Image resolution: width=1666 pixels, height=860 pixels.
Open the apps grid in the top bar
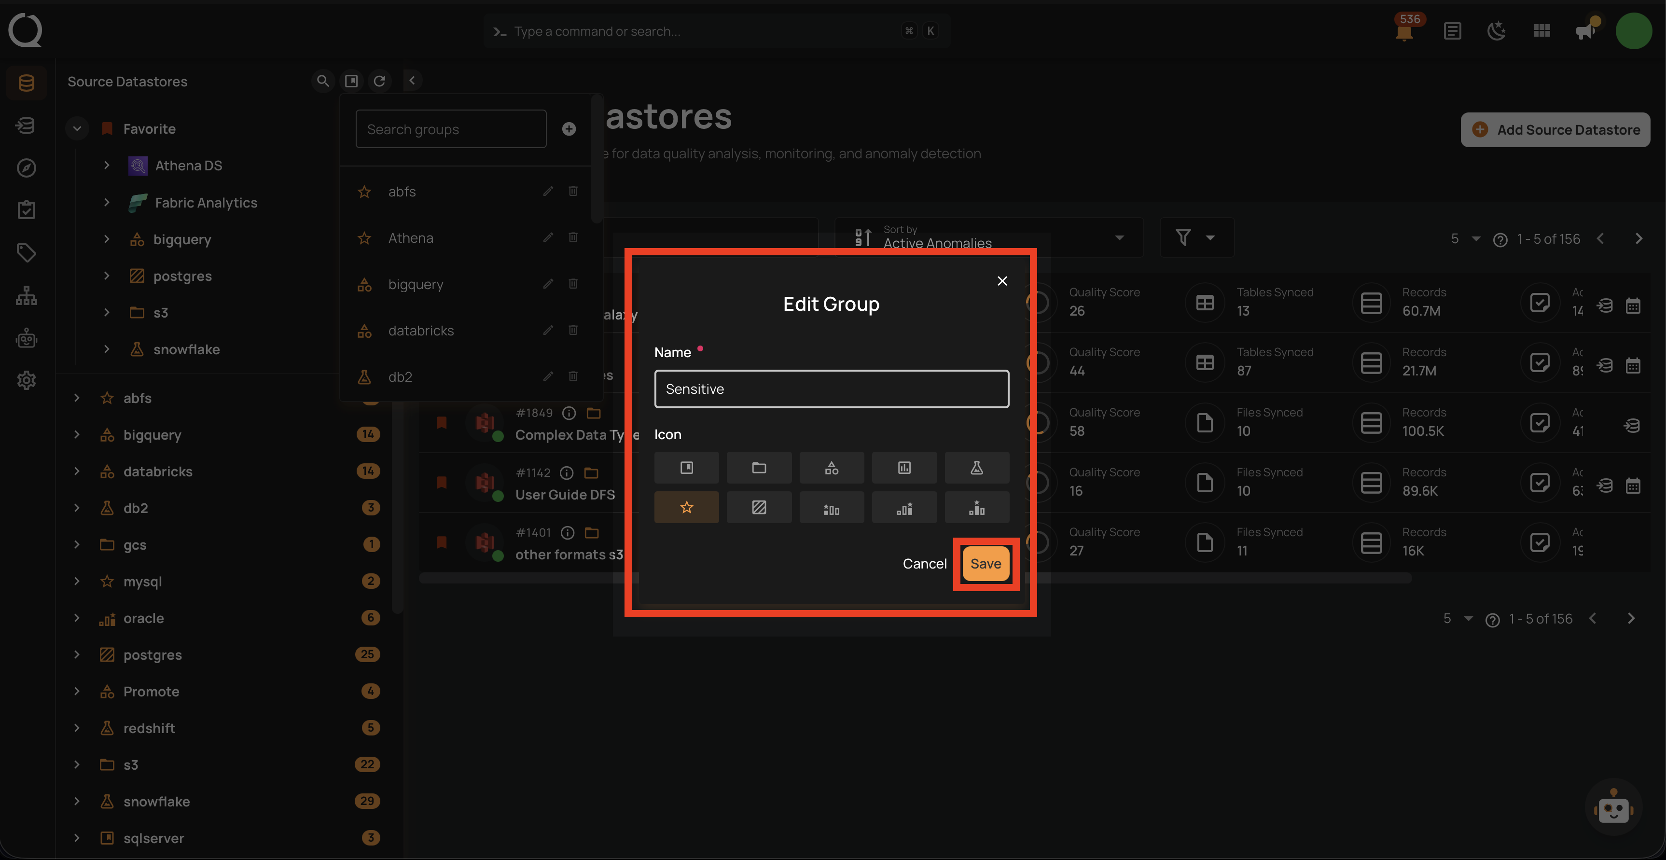click(x=1541, y=30)
